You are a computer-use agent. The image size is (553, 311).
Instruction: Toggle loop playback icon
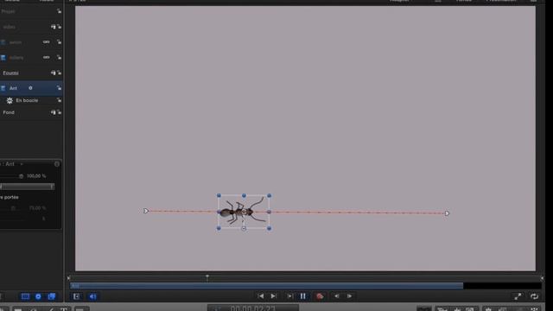tap(534, 296)
